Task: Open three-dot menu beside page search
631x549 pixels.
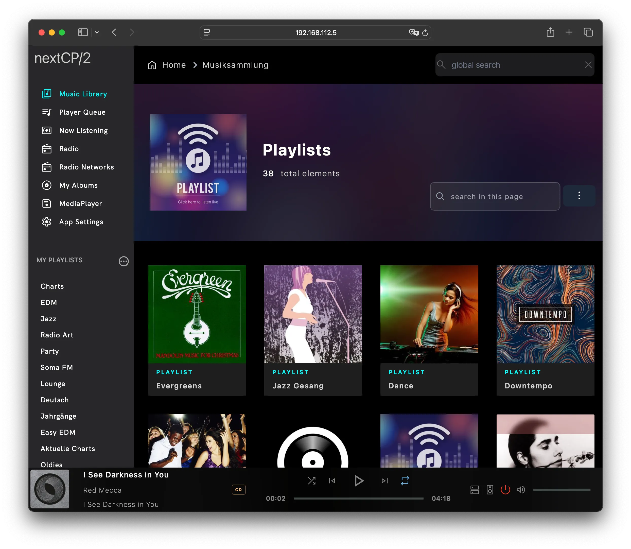Action: (579, 196)
